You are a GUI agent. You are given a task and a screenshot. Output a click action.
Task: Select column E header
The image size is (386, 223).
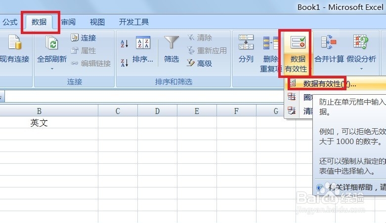197,111
